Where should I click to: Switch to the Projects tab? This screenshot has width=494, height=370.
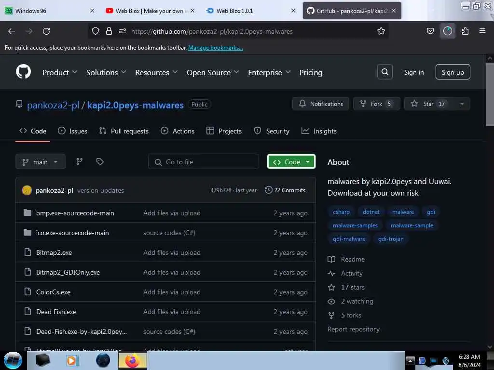pos(224,131)
